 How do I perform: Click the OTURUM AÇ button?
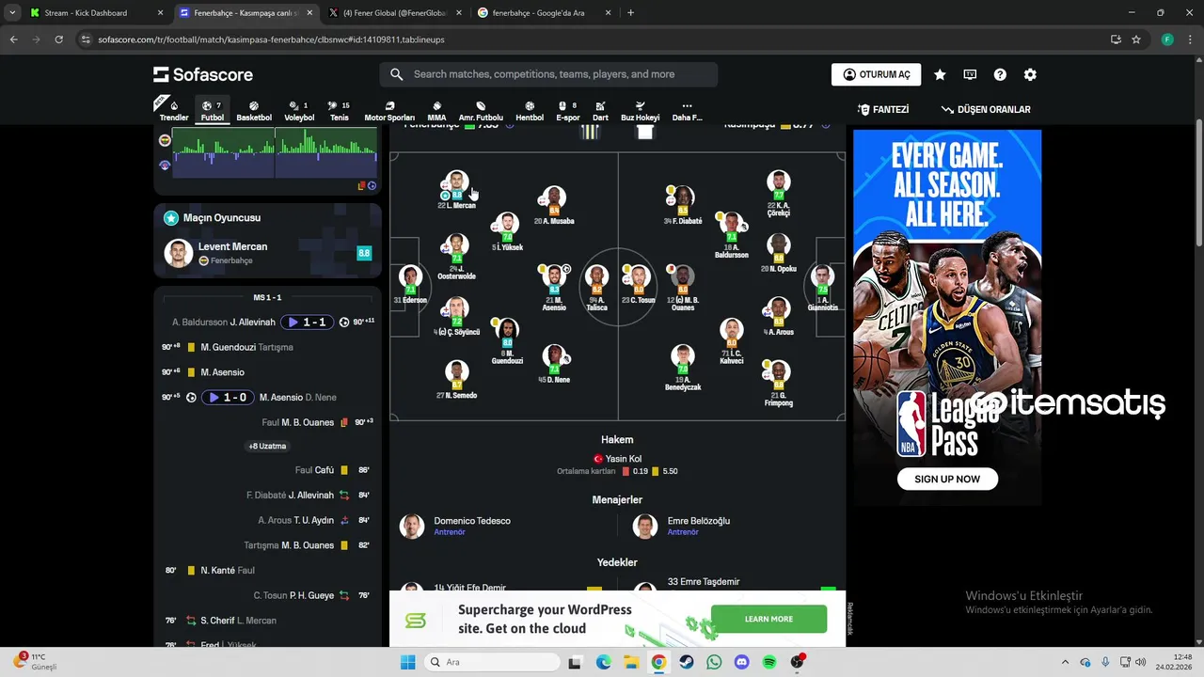click(x=876, y=74)
